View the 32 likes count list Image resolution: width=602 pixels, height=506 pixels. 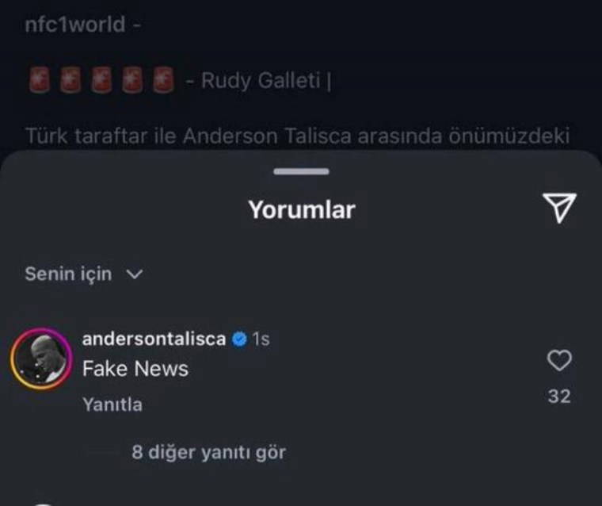pyautogui.click(x=559, y=397)
